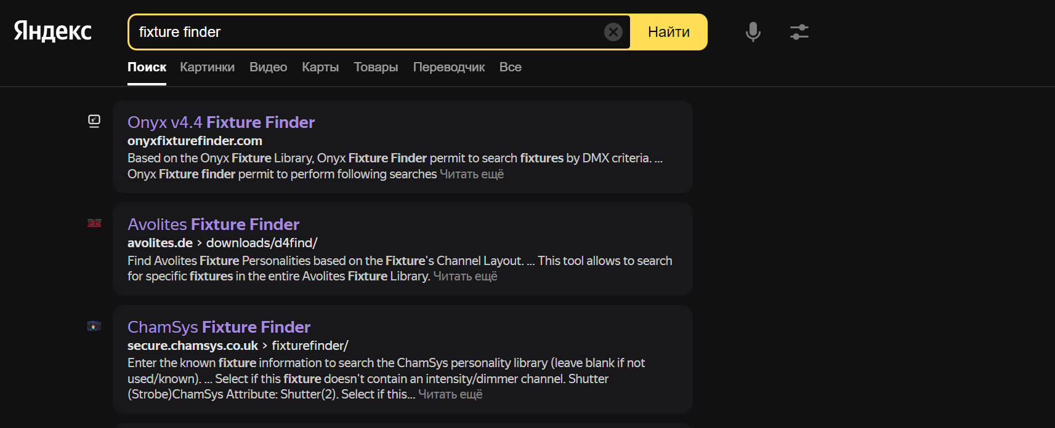Click the Avolites result favicon
This screenshot has height=428, width=1055.
(94, 223)
